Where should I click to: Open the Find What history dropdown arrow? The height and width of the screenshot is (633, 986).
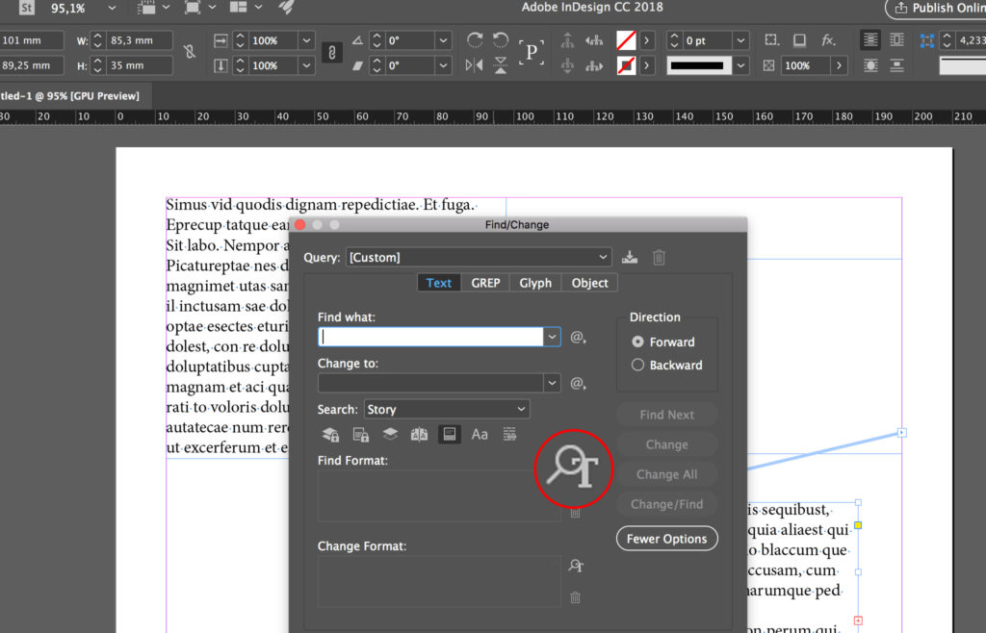pos(552,337)
